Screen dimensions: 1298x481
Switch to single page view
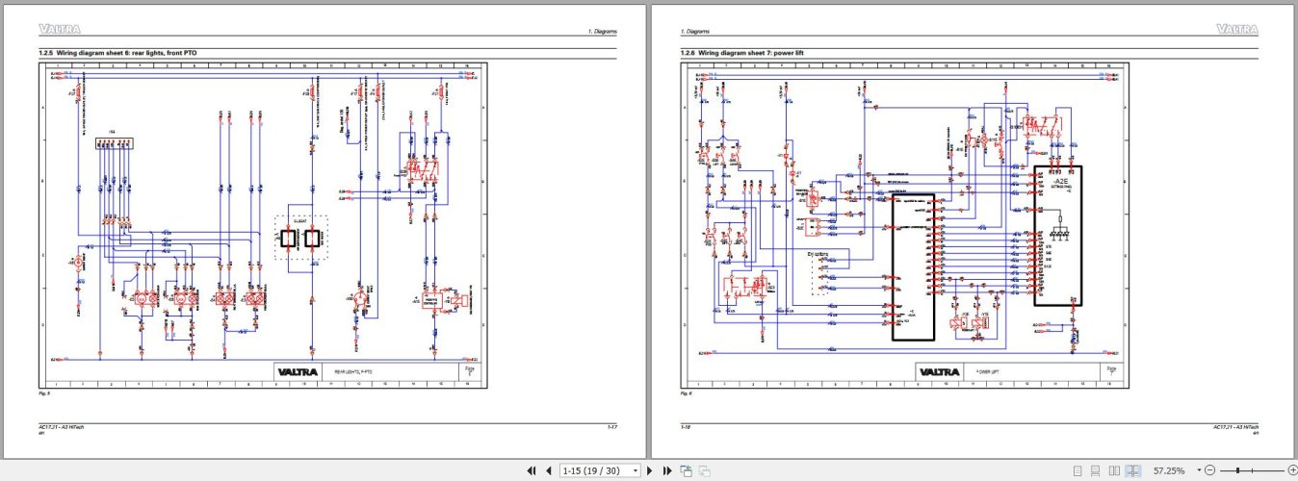1077,470
